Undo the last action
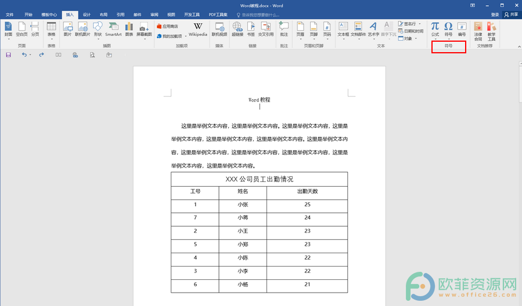Viewport: 522px width, 306px height. [x=24, y=55]
